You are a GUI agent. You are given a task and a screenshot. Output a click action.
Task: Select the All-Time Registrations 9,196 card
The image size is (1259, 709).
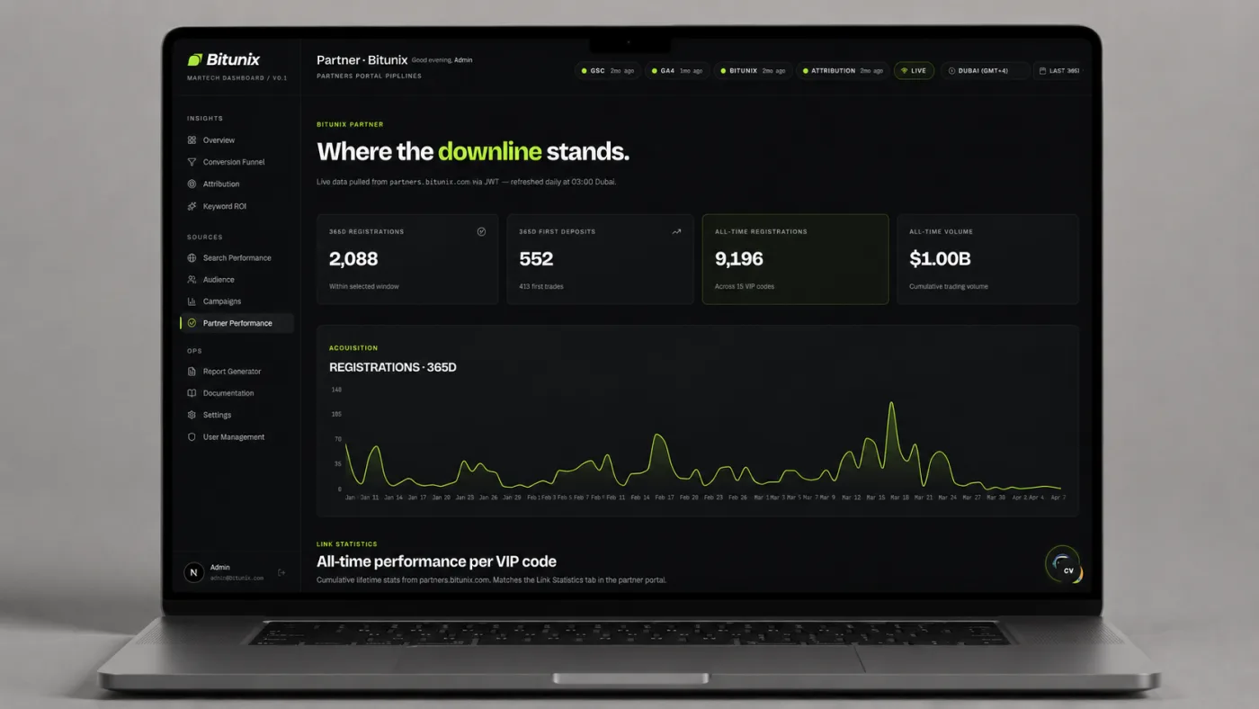(x=795, y=259)
